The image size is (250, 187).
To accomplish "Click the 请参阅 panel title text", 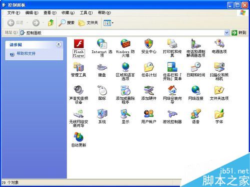I will pyautogui.click(x=15, y=45).
